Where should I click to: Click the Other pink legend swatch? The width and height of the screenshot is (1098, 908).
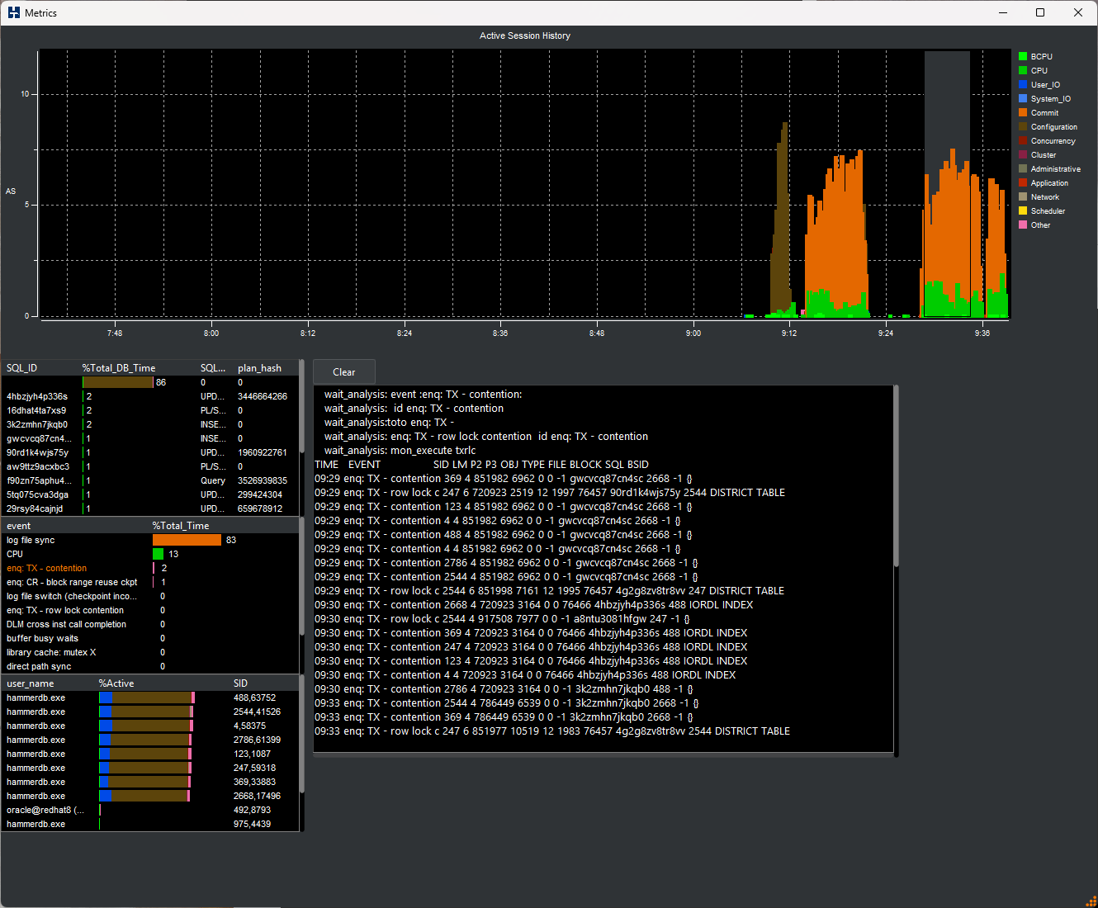coord(1023,225)
